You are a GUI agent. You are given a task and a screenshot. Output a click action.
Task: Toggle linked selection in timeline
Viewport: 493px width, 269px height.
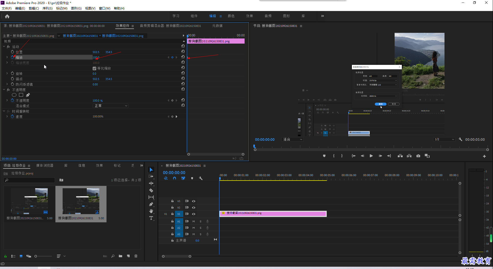(183, 178)
